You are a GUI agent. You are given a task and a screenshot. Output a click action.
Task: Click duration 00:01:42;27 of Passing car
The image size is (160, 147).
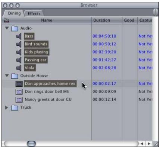[x=104, y=60]
